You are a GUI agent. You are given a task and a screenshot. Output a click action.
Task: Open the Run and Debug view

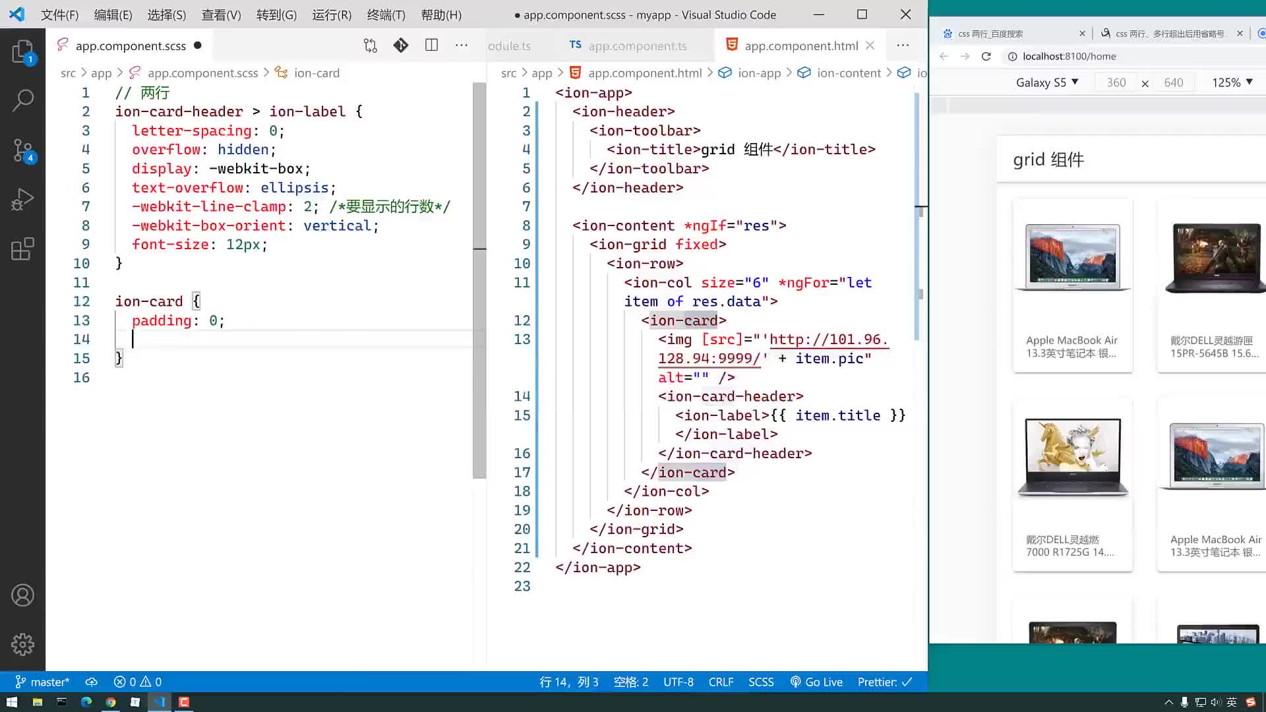22,199
